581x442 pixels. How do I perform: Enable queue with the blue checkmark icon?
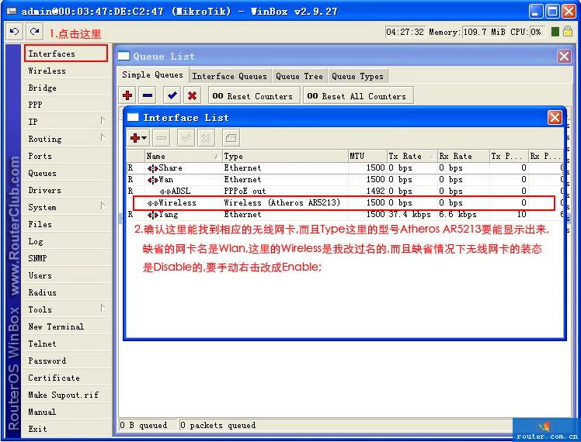coord(172,95)
